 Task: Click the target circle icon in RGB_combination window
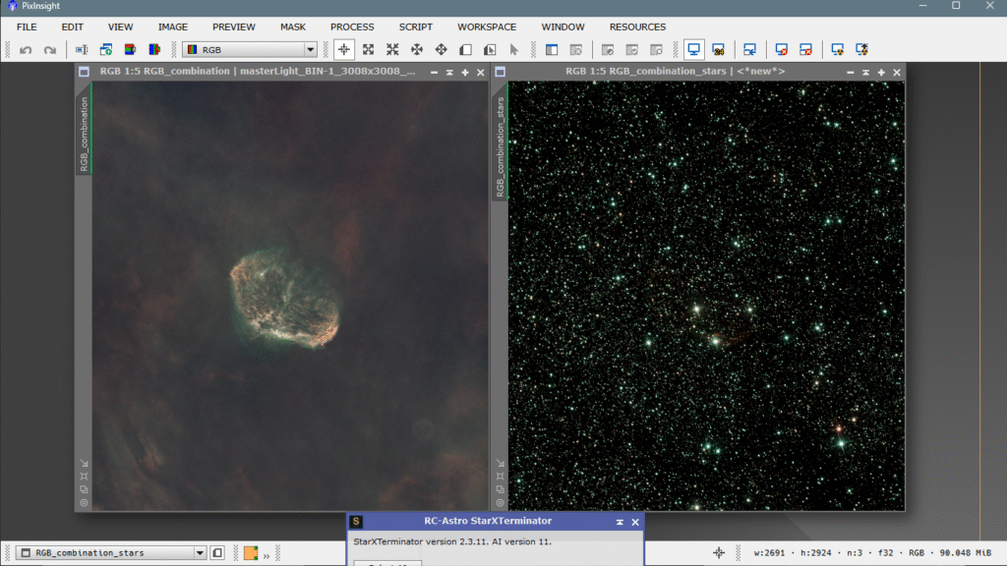pyautogui.click(x=85, y=503)
